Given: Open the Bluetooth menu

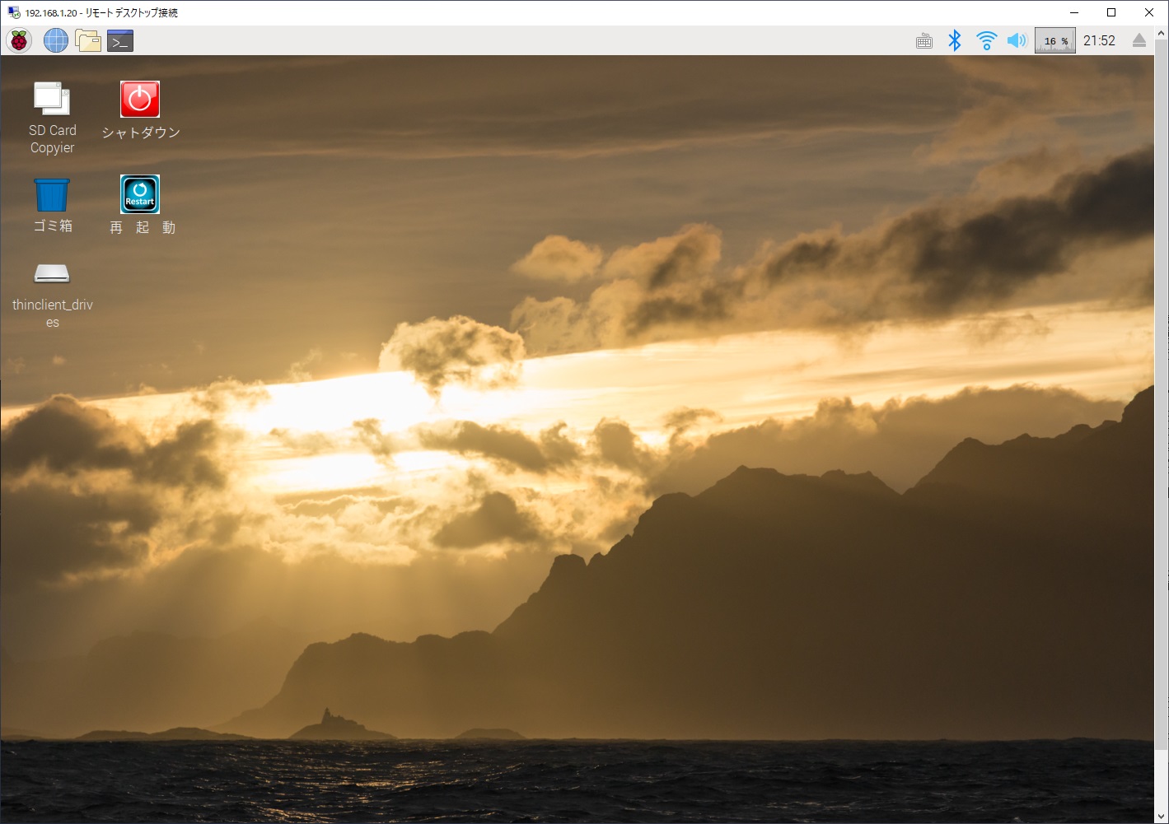Looking at the screenshot, I should (955, 40).
